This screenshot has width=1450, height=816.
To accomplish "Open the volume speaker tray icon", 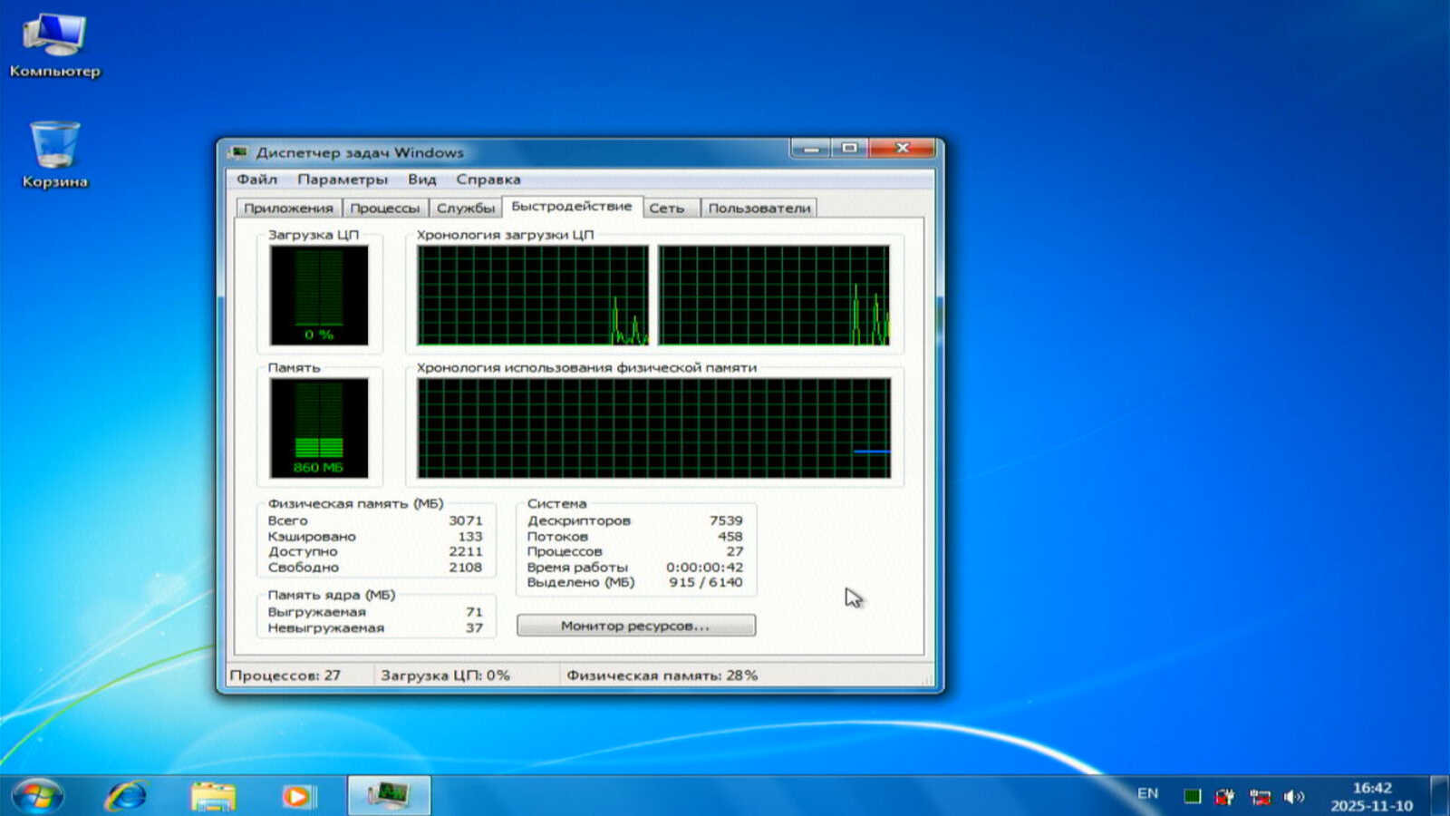I will click(x=1294, y=796).
